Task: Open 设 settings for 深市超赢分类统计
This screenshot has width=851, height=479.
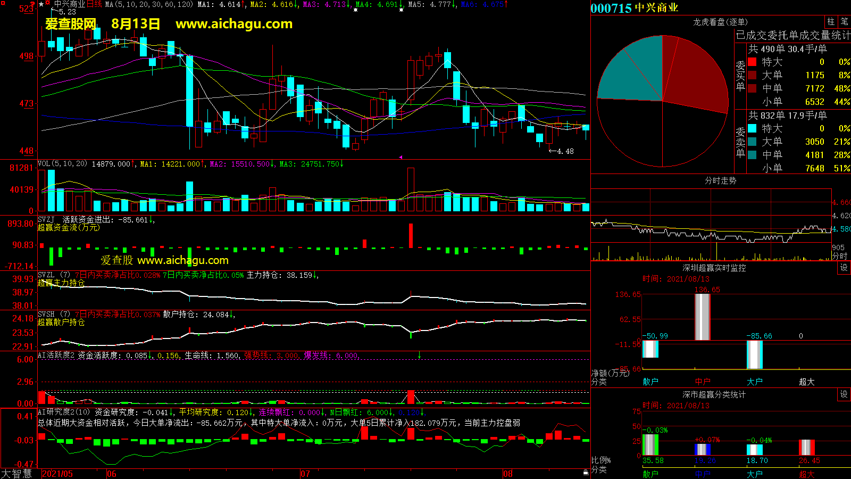Action: click(844, 394)
